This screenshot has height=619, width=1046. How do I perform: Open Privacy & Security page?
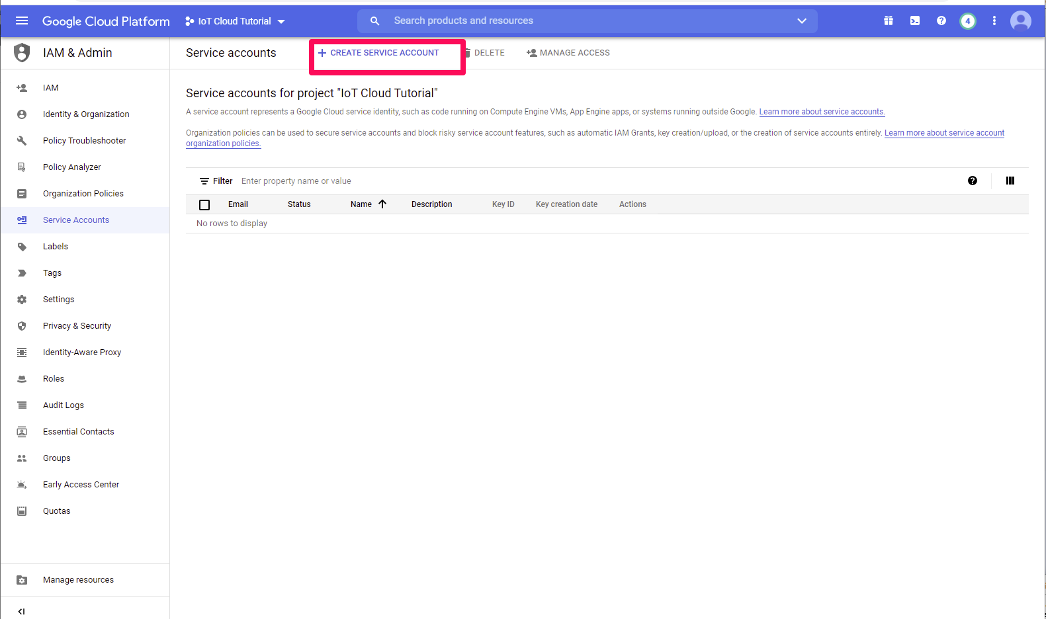coord(77,326)
